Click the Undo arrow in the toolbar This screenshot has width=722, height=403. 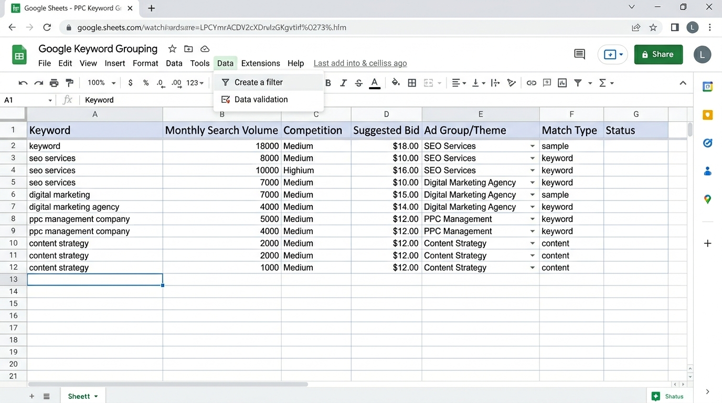tap(23, 83)
